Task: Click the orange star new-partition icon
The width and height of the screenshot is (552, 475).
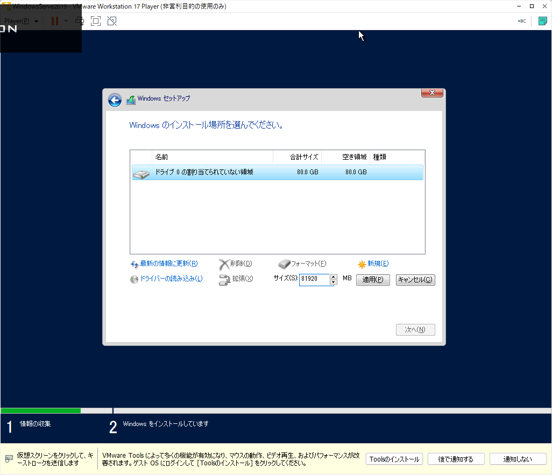Action: [362, 265]
